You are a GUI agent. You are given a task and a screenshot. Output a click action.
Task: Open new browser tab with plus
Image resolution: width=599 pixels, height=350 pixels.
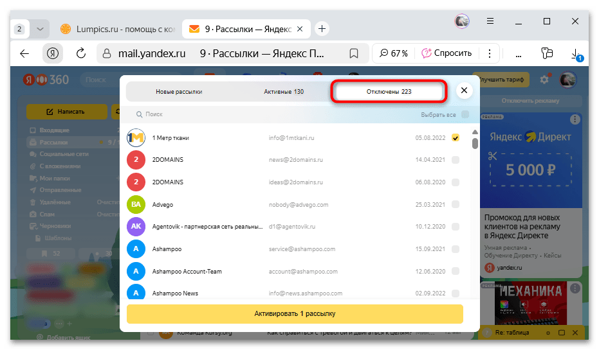[x=322, y=28]
